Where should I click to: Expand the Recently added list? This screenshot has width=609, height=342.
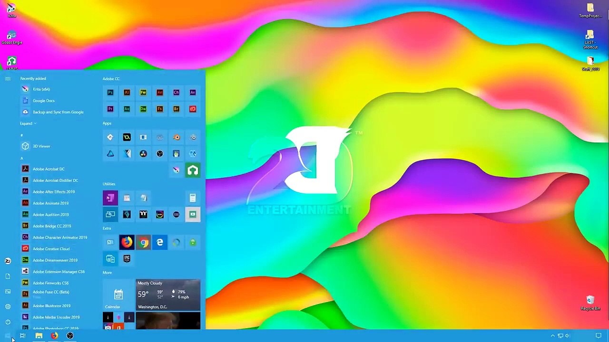point(28,123)
